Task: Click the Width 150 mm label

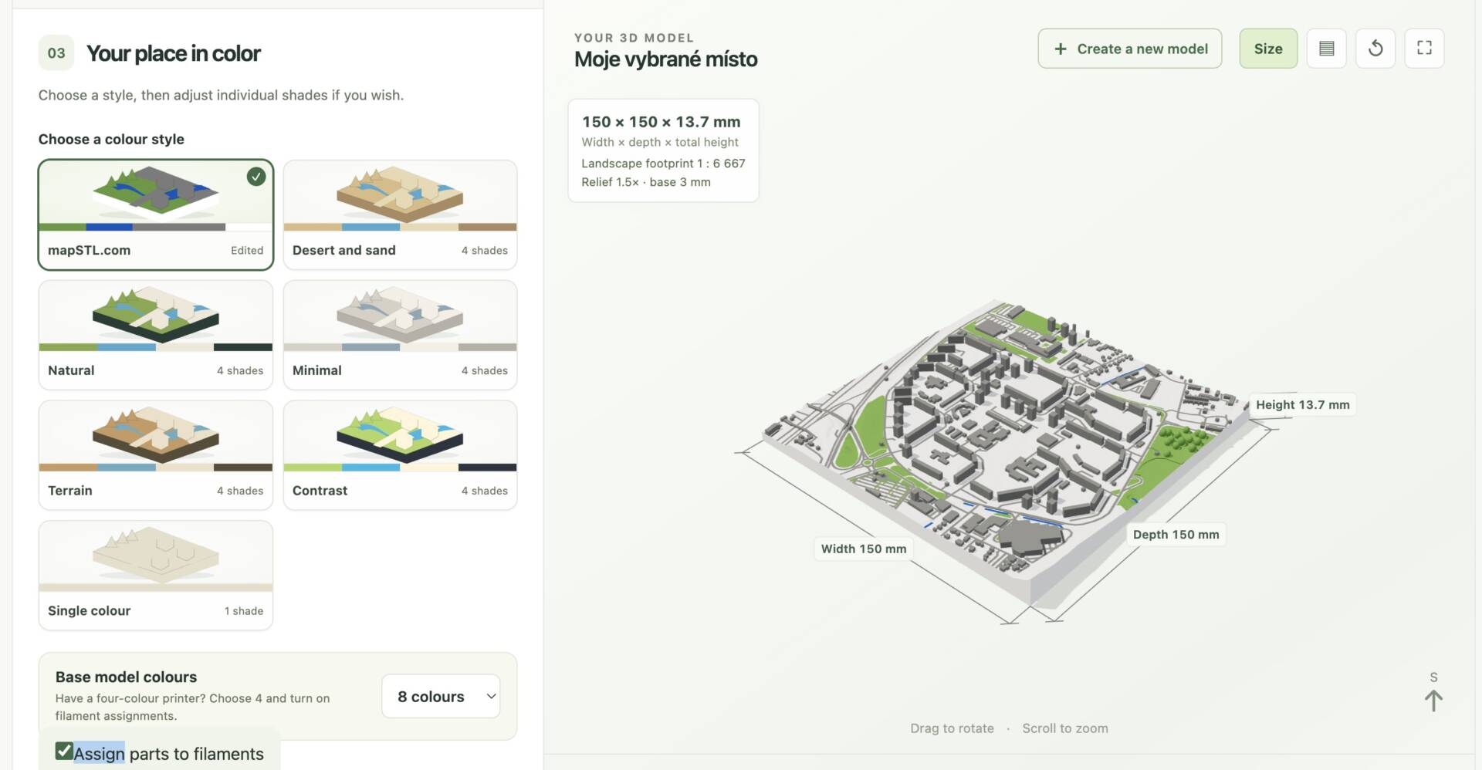Action: (864, 549)
